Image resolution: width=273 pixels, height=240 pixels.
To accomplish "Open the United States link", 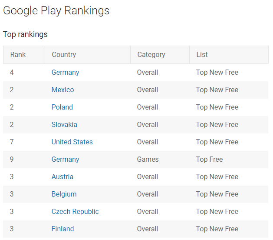I will pos(72,142).
